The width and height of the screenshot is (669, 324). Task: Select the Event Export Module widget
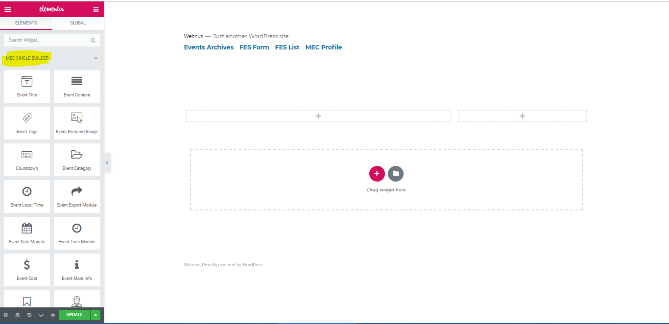77,197
